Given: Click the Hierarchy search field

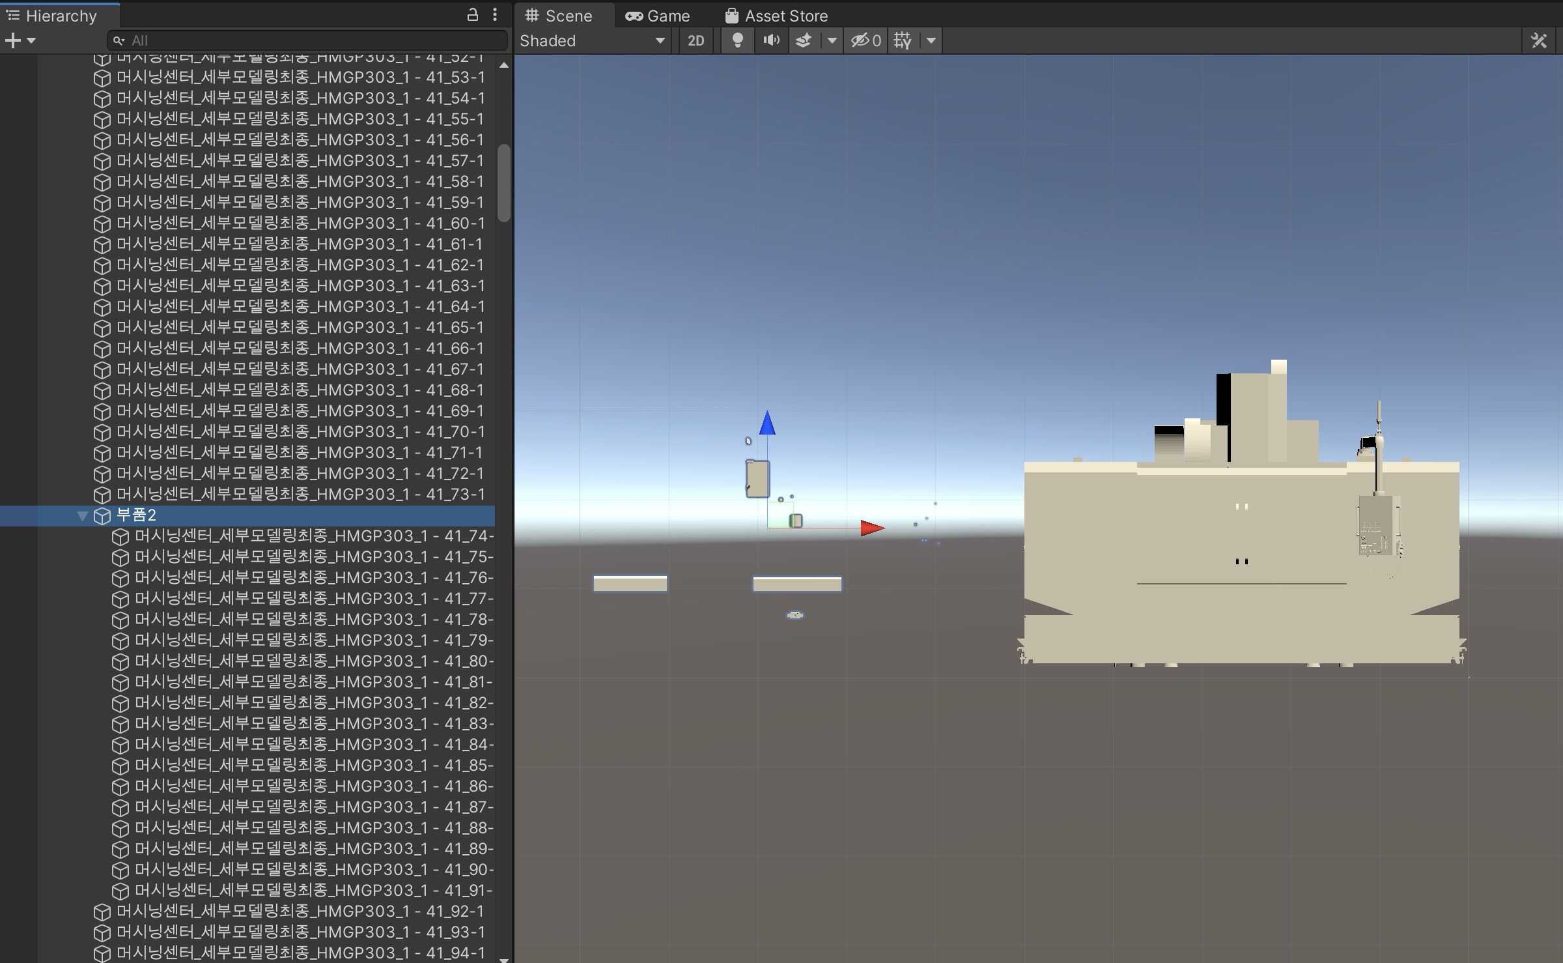Looking at the screenshot, I should [313, 40].
